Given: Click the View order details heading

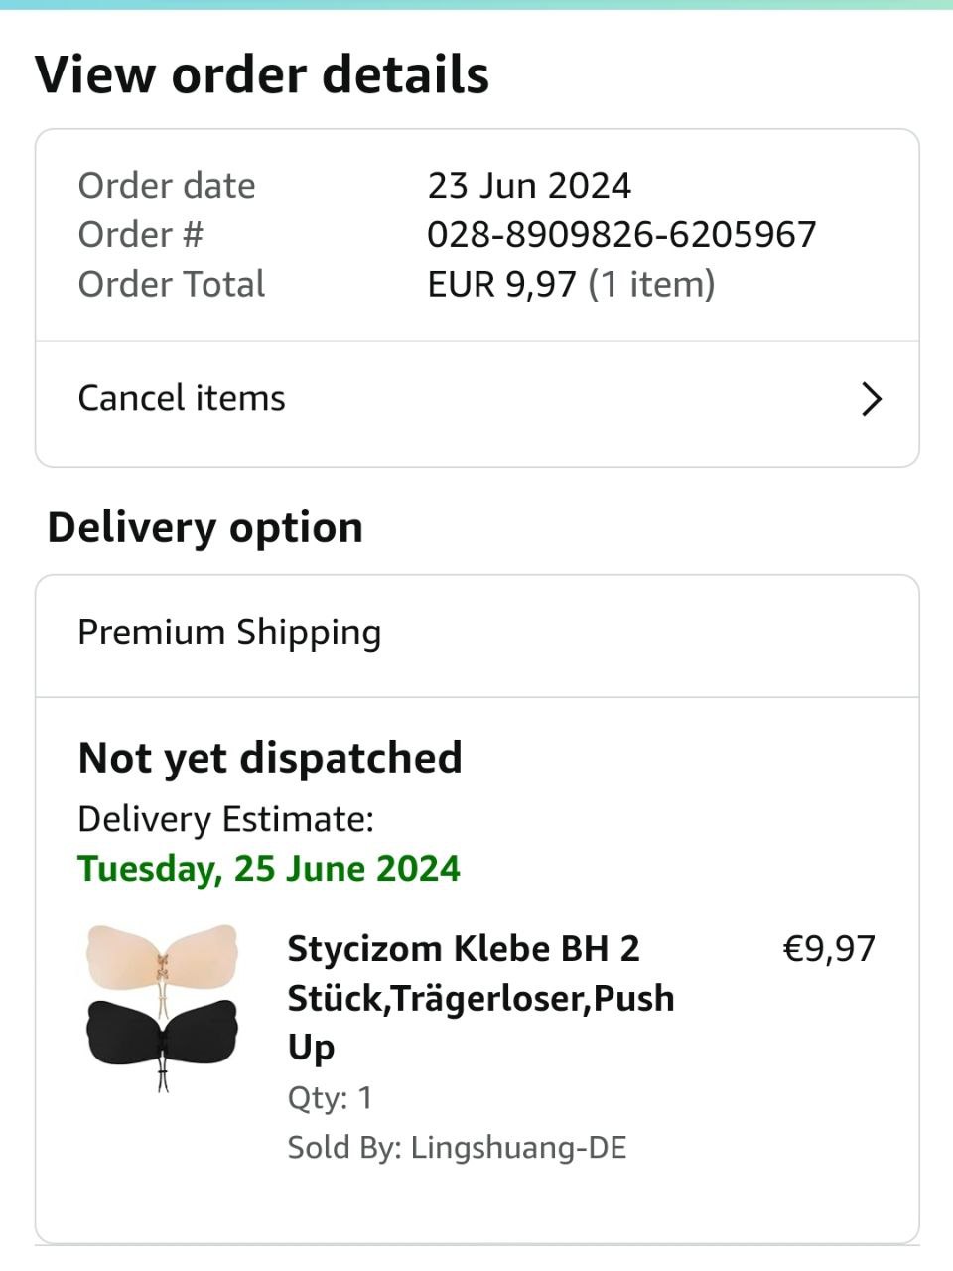Looking at the screenshot, I should 262,75.
